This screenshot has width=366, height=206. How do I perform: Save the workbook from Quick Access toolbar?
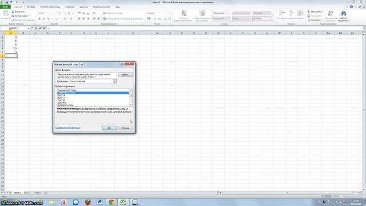(7, 2)
